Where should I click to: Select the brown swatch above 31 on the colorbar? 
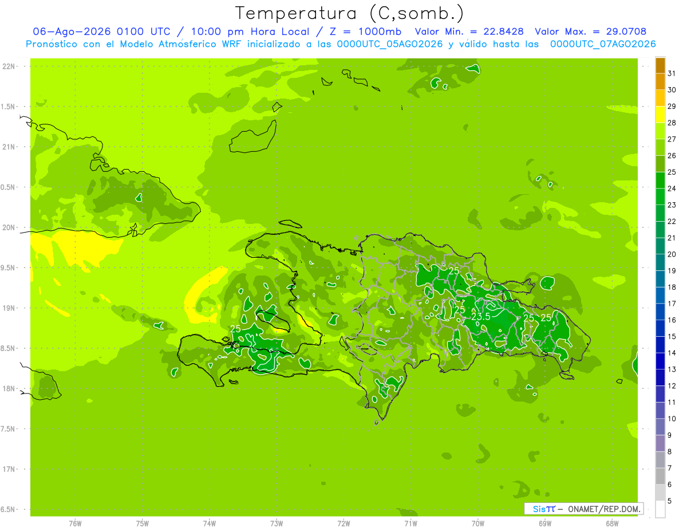(660, 65)
